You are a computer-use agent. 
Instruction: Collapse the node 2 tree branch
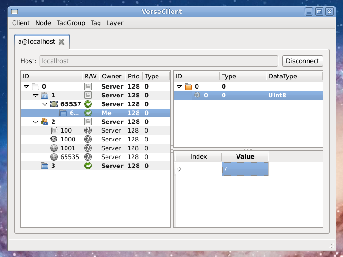pyautogui.click(x=35, y=122)
